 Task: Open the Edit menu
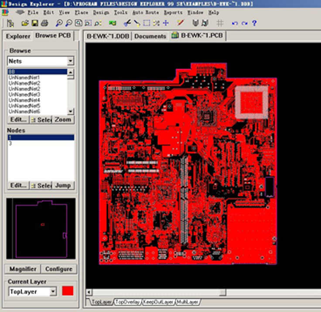click(48, 13)
